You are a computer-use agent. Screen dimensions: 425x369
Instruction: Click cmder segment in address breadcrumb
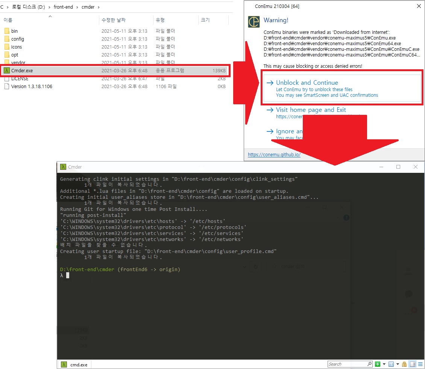tap(88, 7)
